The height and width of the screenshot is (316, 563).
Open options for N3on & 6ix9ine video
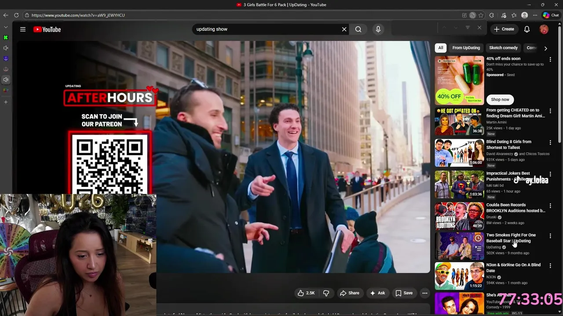(550, 266)
